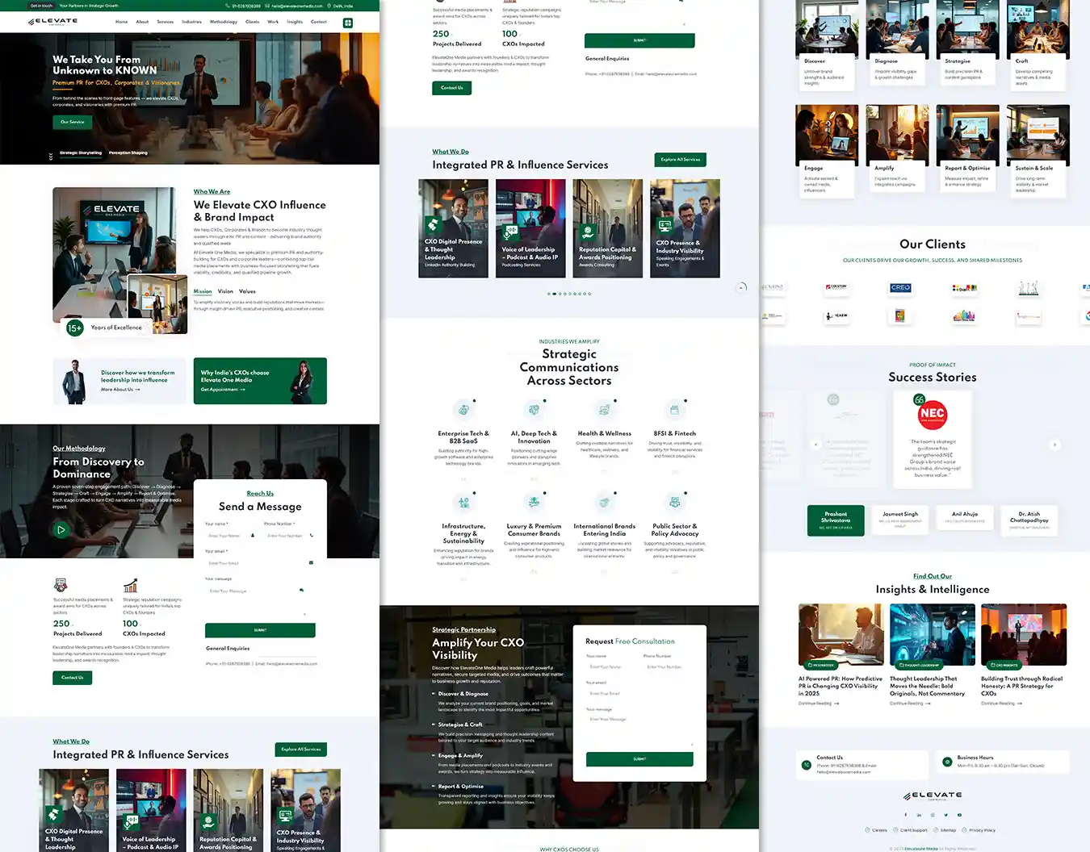The image size is (1090, 852).
Task: Open the AI Powered PR article thumbnail
Action: coord(840,636)
